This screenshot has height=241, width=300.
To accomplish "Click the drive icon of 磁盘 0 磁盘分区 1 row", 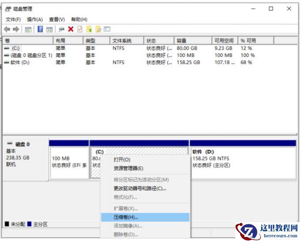I will pyautogui.click(x=7, y=55).
